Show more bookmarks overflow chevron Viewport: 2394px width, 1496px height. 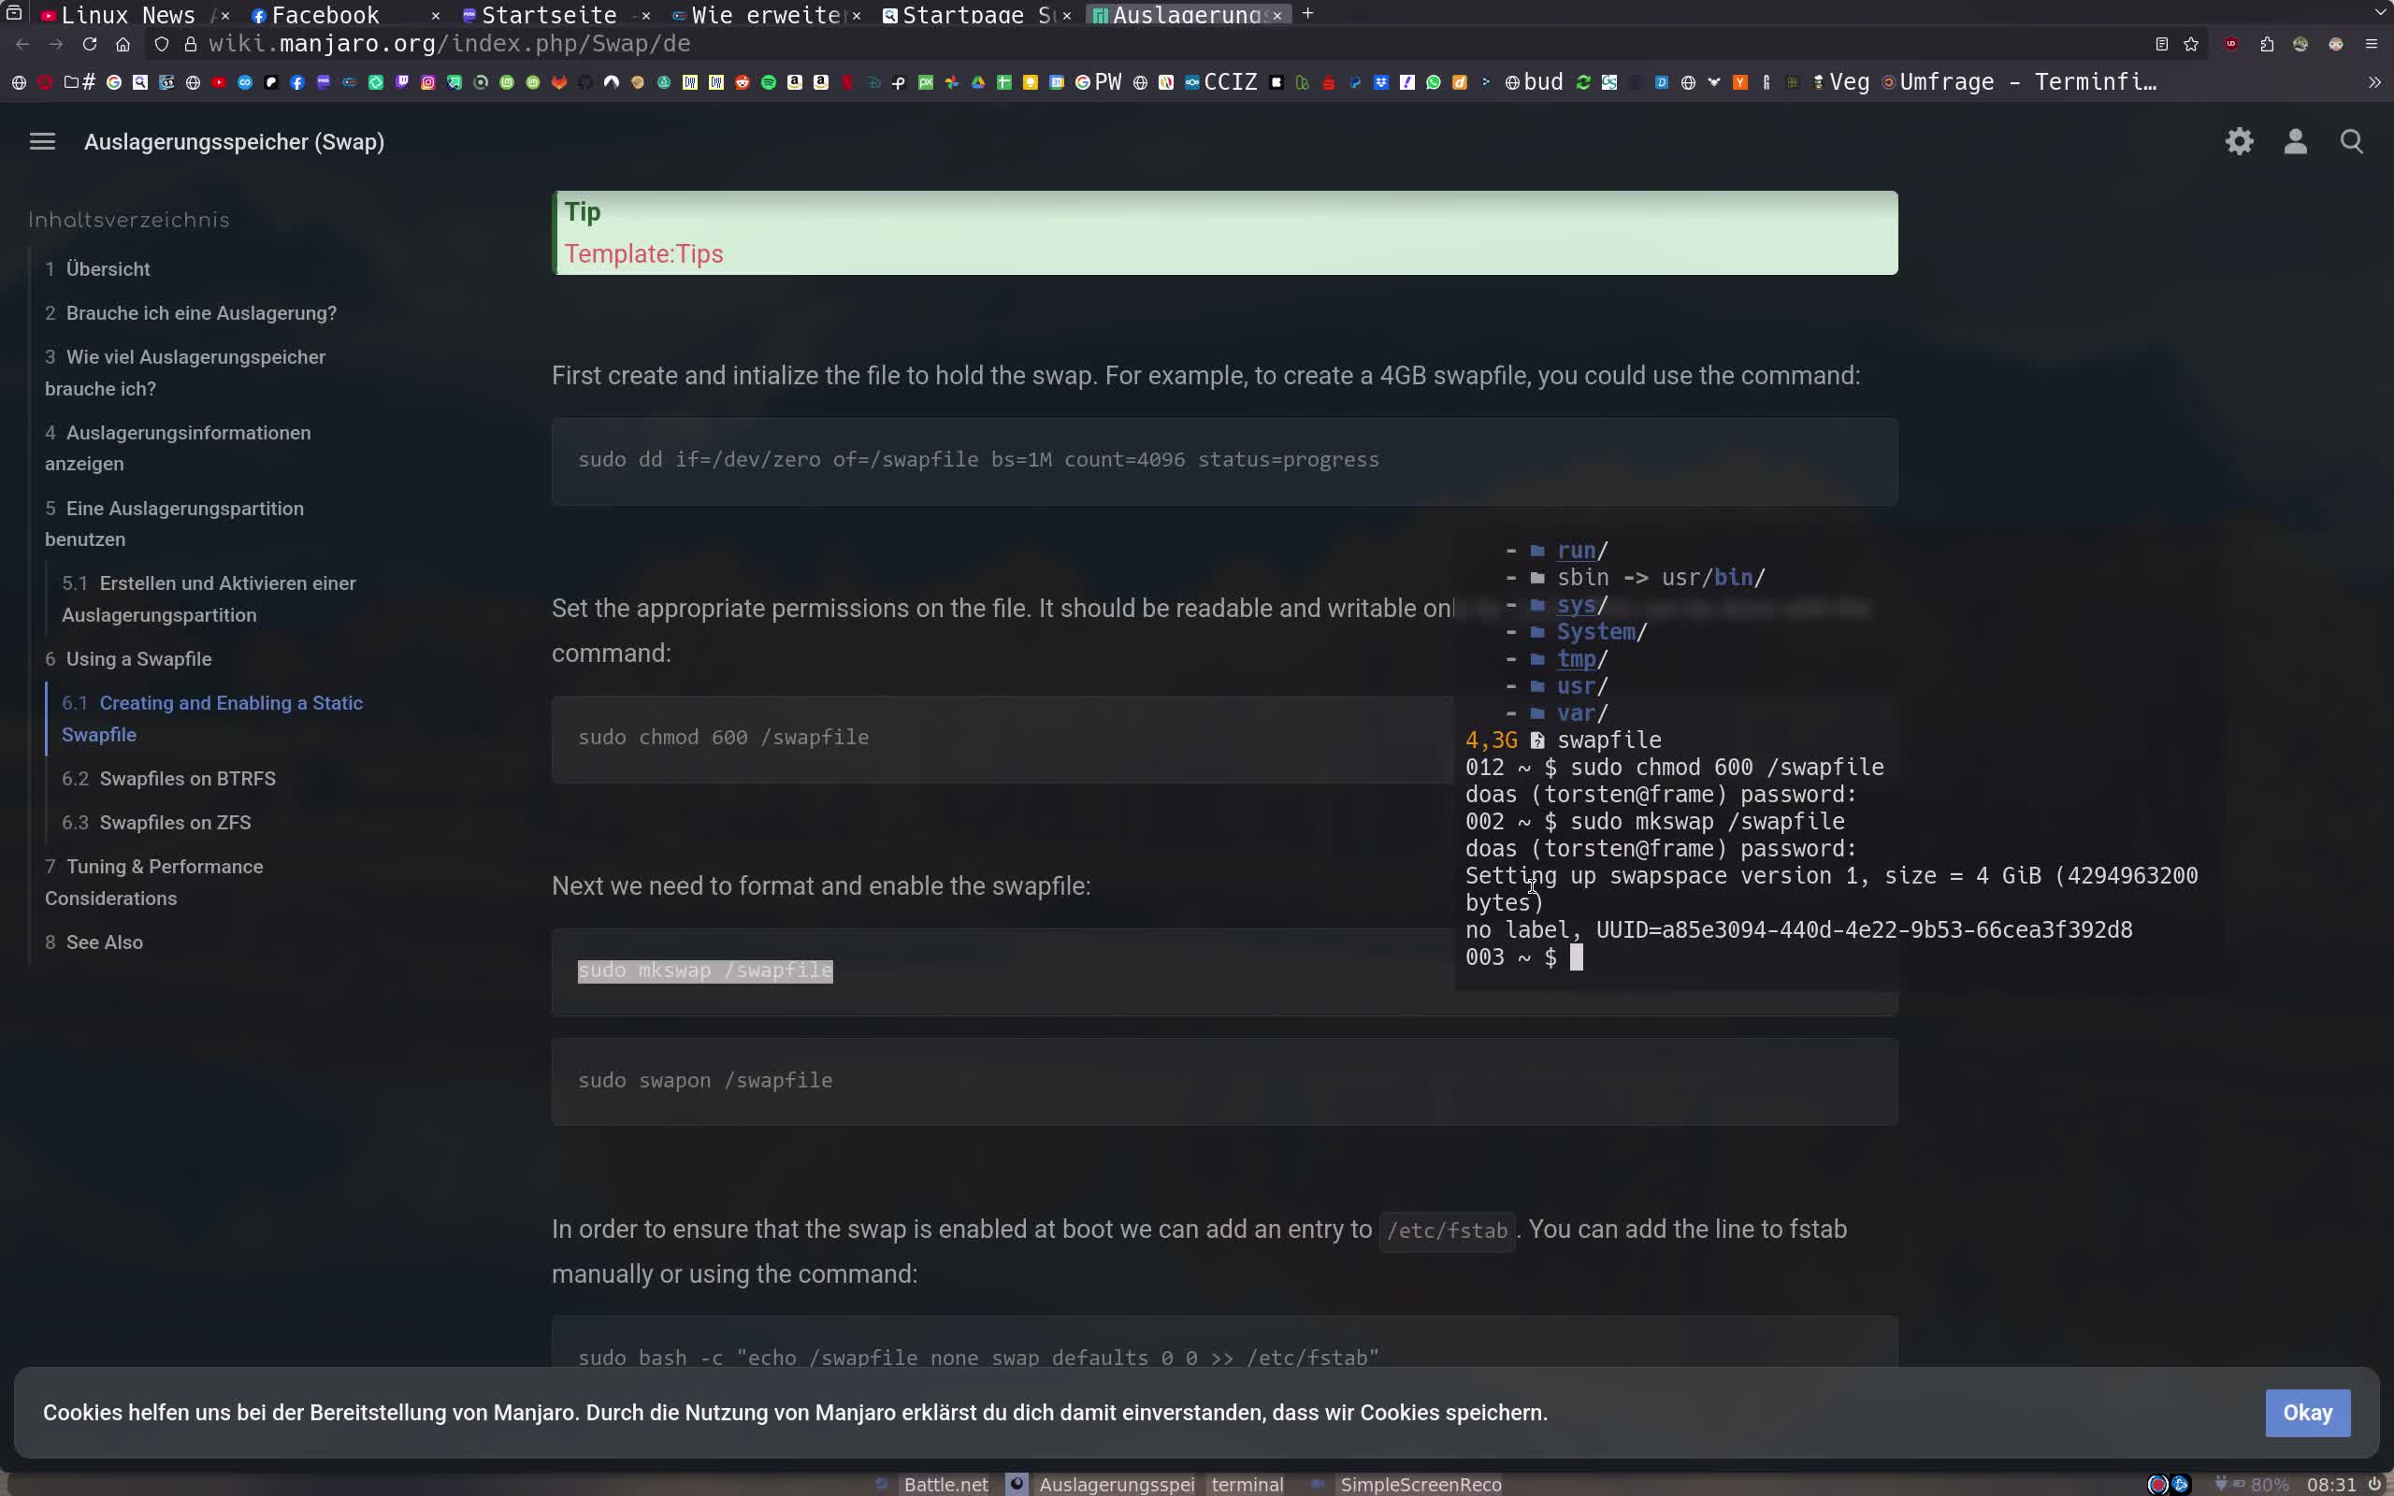pyautogui.click(x=2373, y=83)
